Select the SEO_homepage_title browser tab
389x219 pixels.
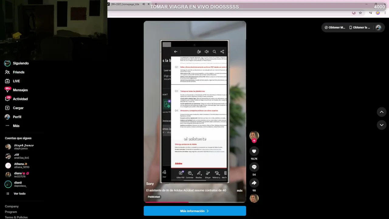pos(125,4)
